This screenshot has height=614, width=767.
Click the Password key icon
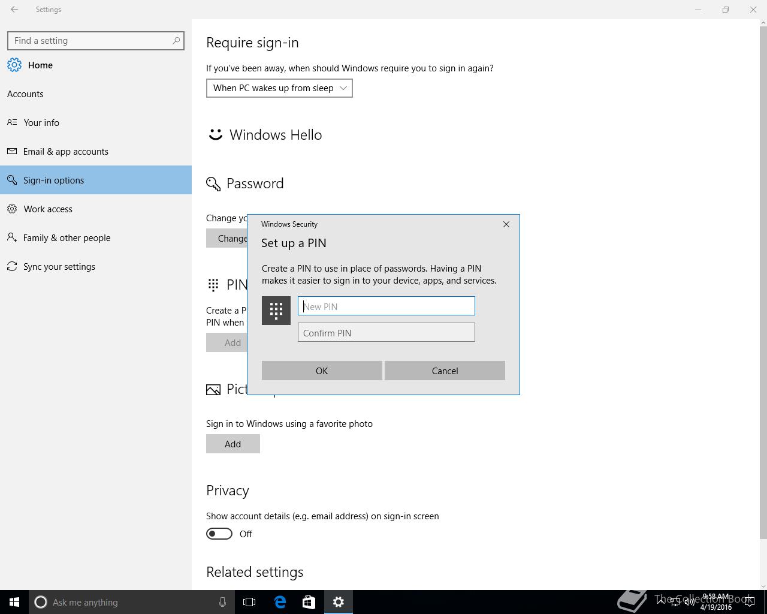pos(213,183)
